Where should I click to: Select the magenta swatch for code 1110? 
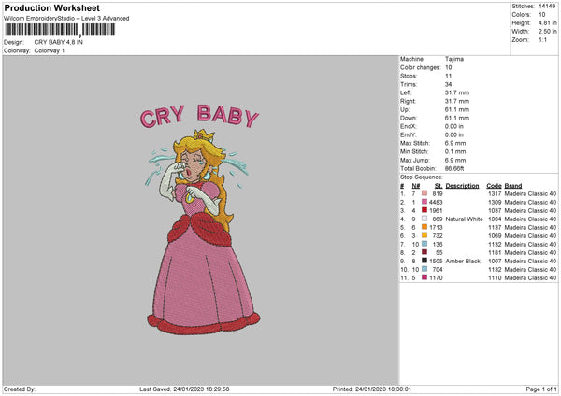[424, 277]
